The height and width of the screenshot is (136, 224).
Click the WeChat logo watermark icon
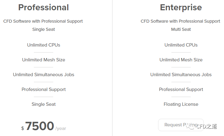tap(192, 126)
